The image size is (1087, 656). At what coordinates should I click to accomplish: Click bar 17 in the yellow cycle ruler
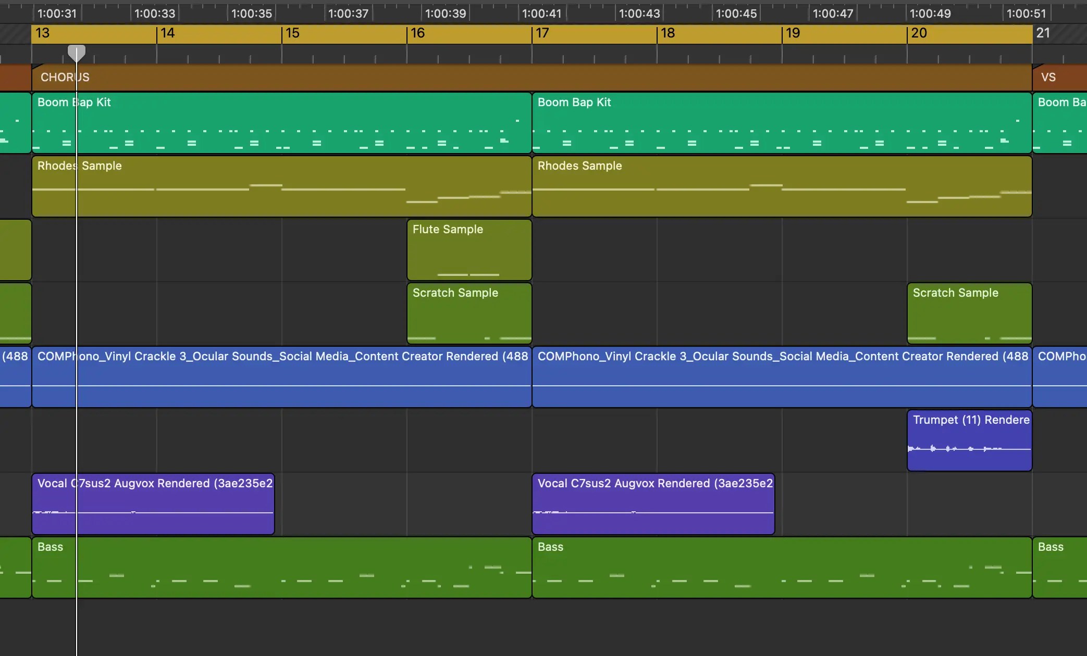coord(542,33)
